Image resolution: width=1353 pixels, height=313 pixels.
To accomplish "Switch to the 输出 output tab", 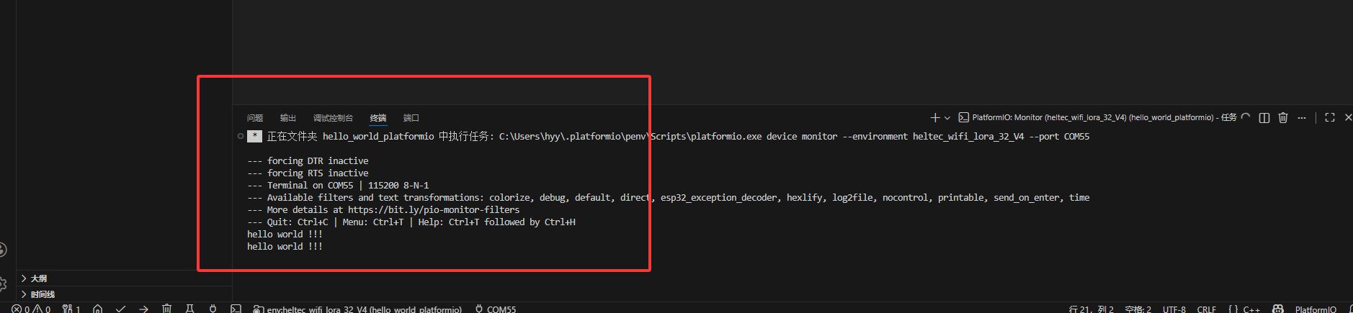I will 288,118.
